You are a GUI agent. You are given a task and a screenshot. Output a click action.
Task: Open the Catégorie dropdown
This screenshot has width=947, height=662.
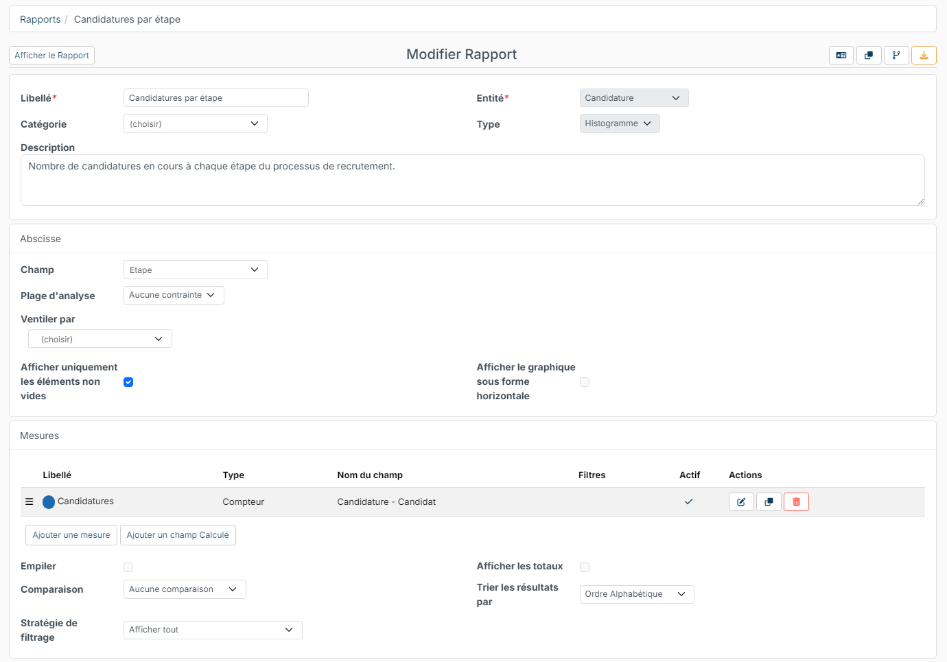coord(196,123)
